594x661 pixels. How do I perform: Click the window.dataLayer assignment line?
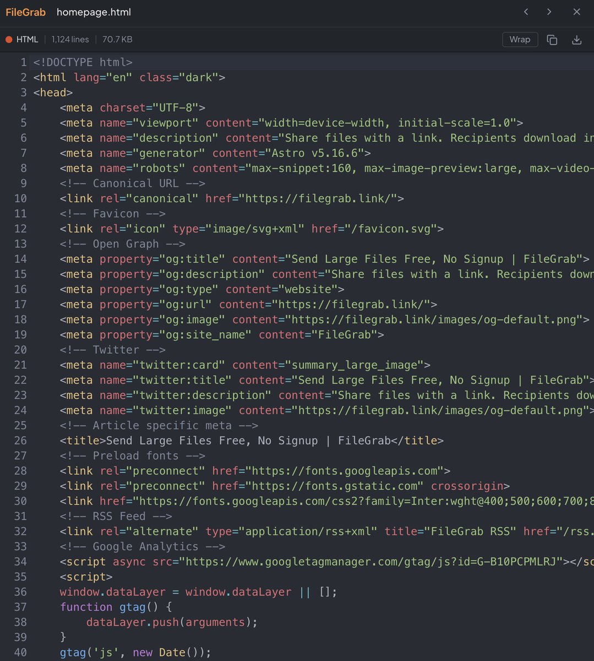[x=198, y=593]
